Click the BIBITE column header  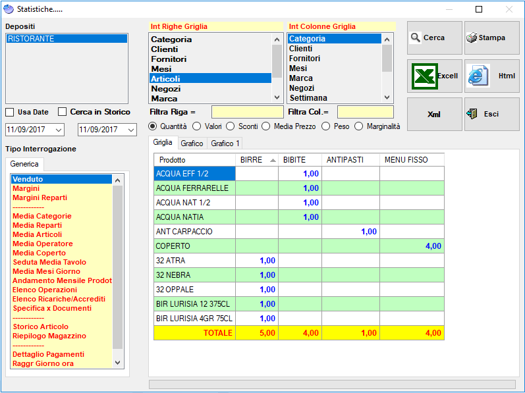coord(300,160)
